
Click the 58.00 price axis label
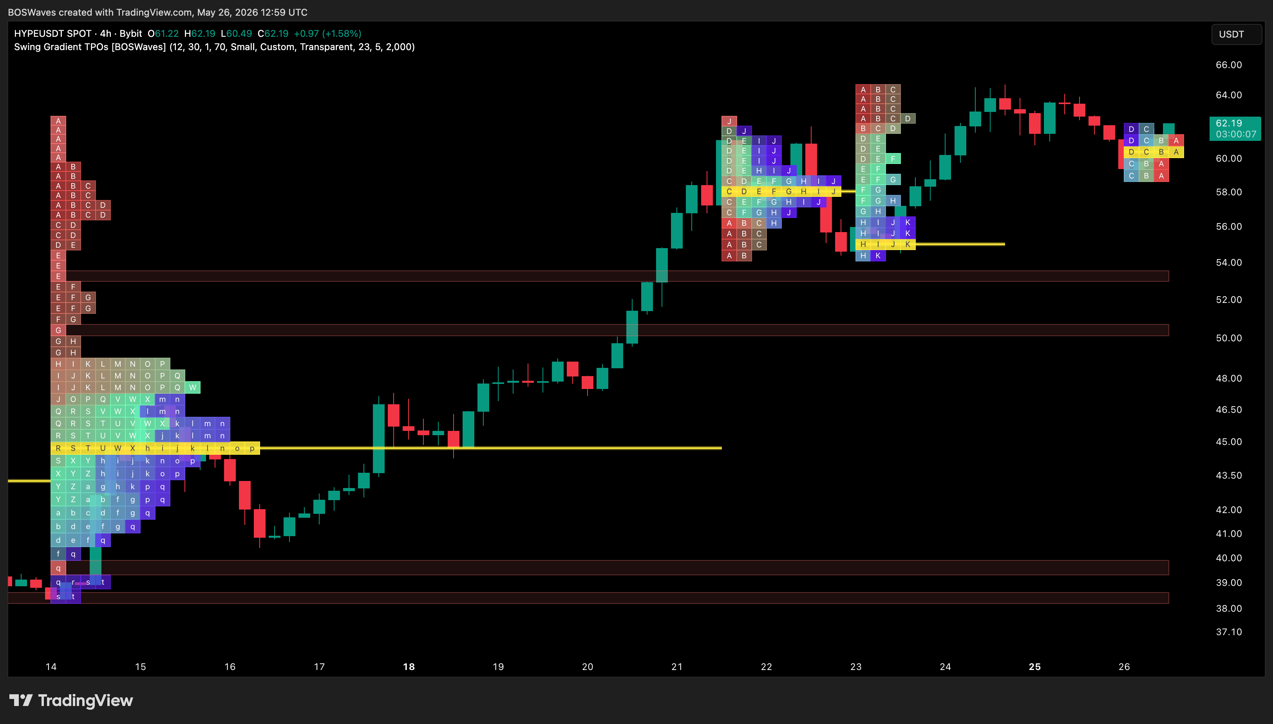1229,192
